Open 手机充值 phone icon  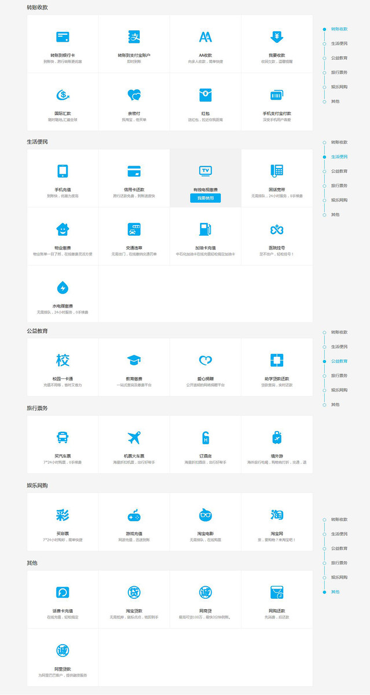[x=62, y=171]
